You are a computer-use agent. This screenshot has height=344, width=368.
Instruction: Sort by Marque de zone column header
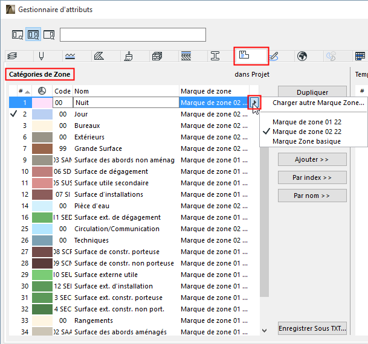(x=214, y=91)
